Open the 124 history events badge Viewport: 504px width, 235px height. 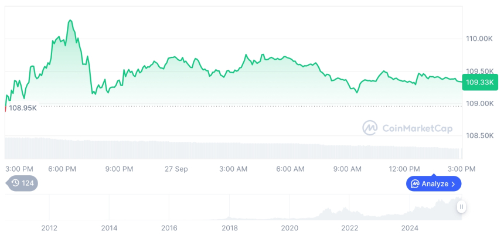[22, 183]
